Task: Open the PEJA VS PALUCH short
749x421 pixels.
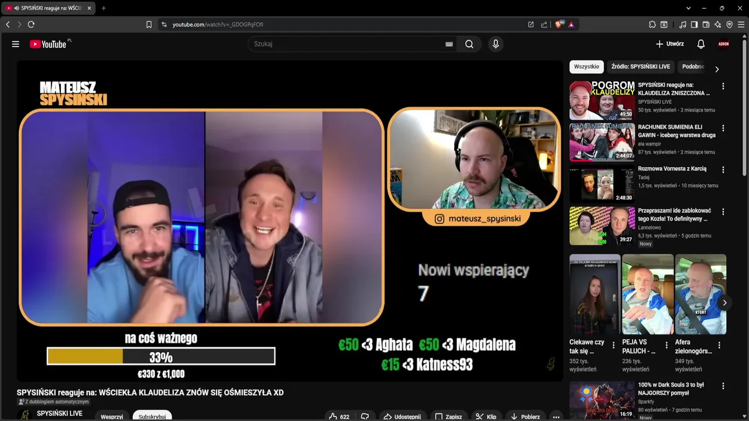Action: tap(647, 294)
